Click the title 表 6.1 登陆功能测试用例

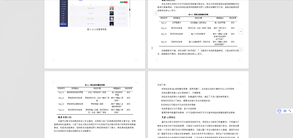pos(198,14)
